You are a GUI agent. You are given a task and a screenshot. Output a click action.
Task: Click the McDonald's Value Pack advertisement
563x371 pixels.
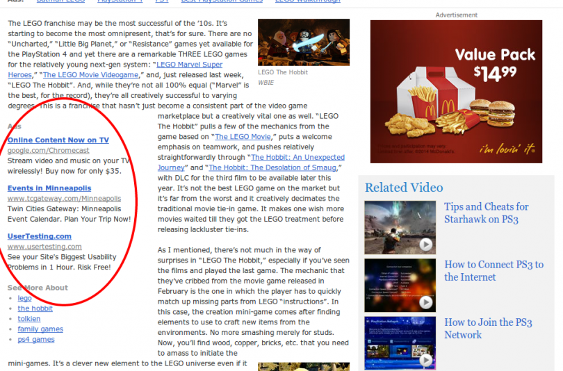pos(457,92)
